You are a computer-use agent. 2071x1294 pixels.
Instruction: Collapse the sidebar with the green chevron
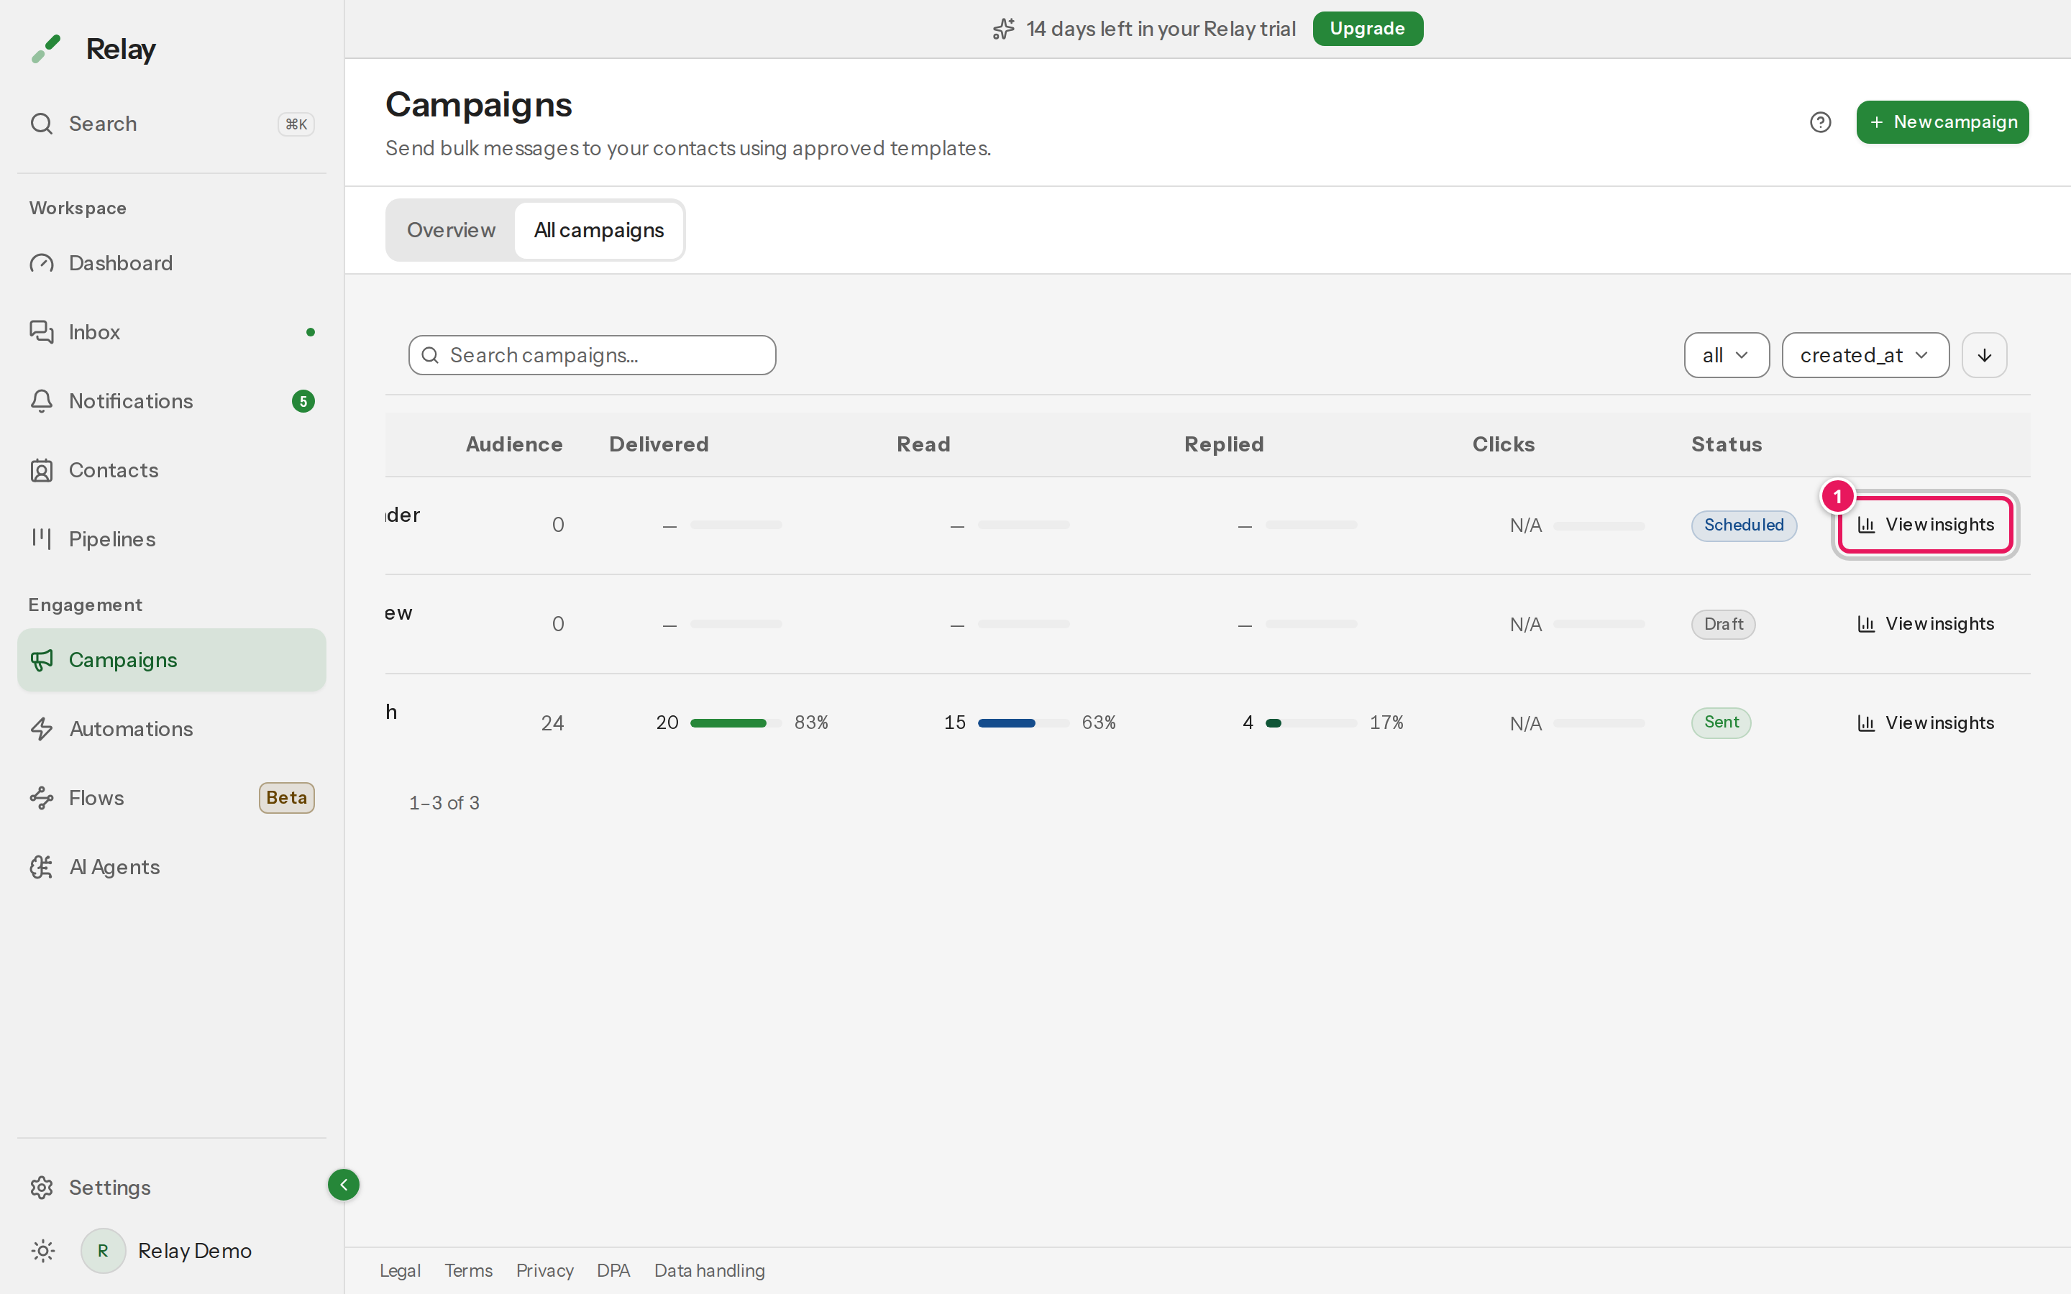[343, 1185]
